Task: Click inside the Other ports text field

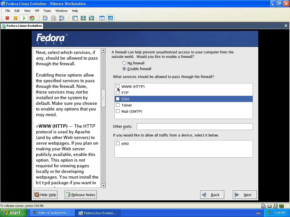Action: [195, 127]
